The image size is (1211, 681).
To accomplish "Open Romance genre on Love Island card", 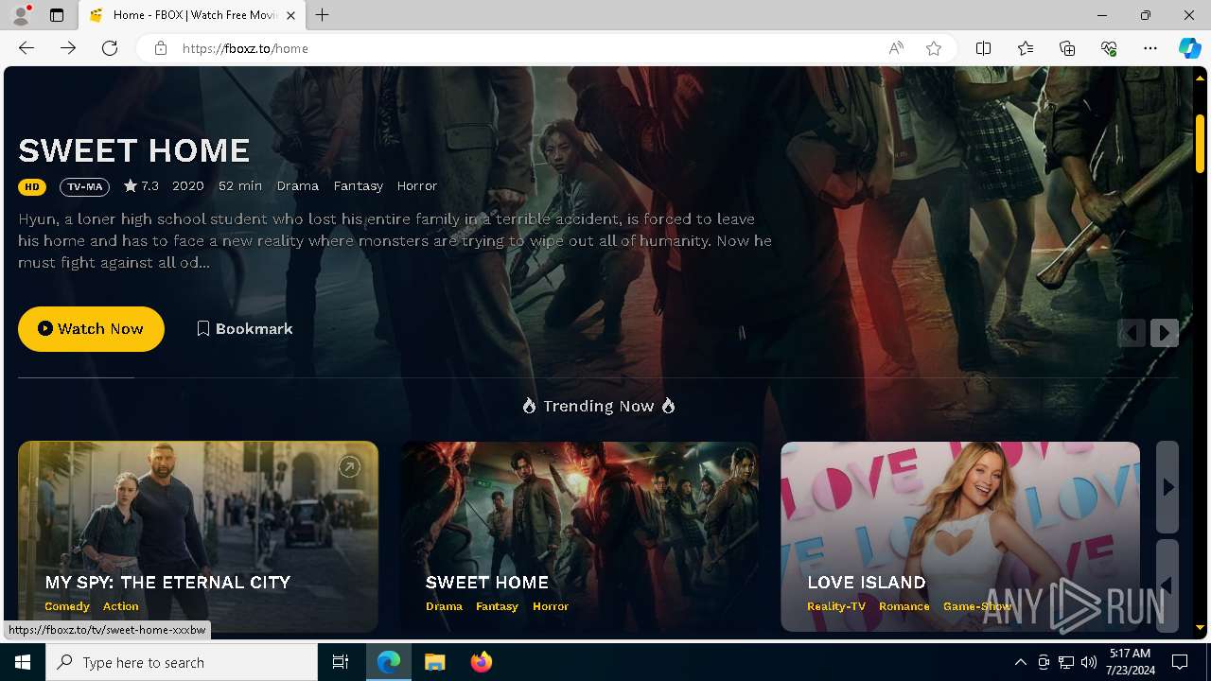I will [x=904, y=606].
